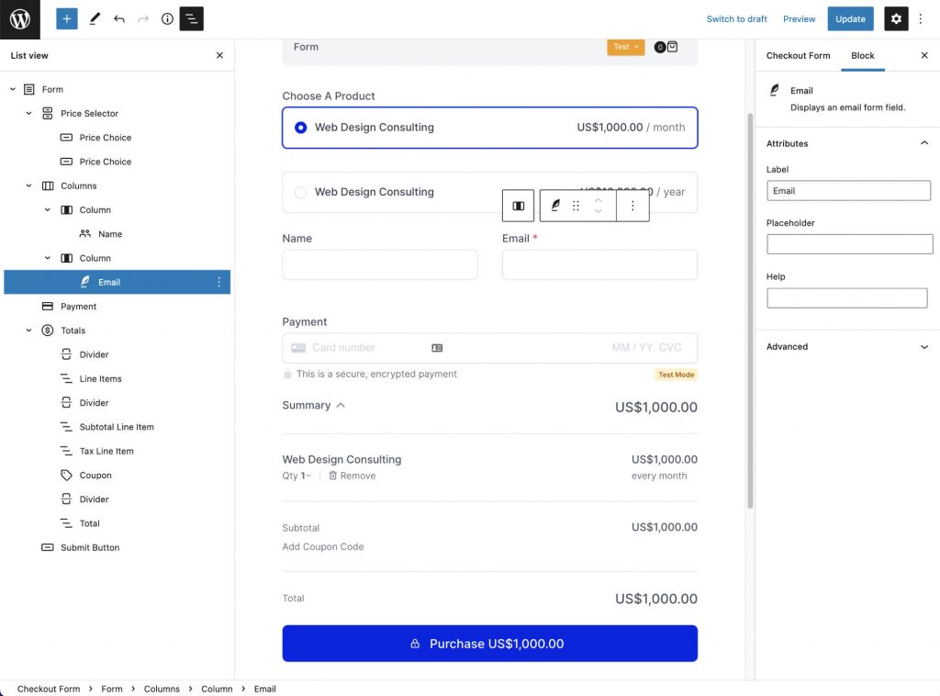This screenshot has height=696, width=940.
Task: Toggle the List View button
Action: tap(191, 19)
